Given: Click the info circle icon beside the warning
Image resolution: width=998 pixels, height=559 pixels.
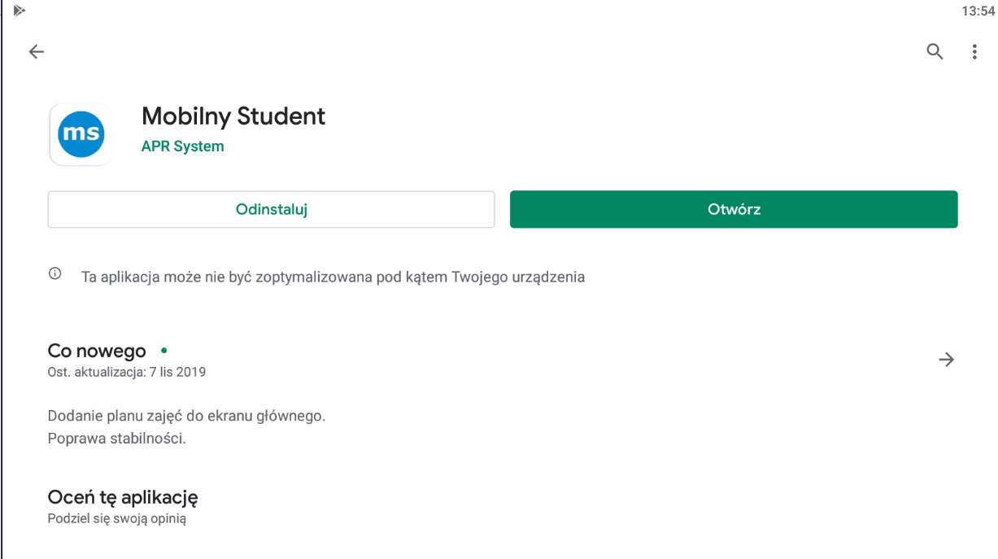Looking at the screenshot, I should click(54, 274).
